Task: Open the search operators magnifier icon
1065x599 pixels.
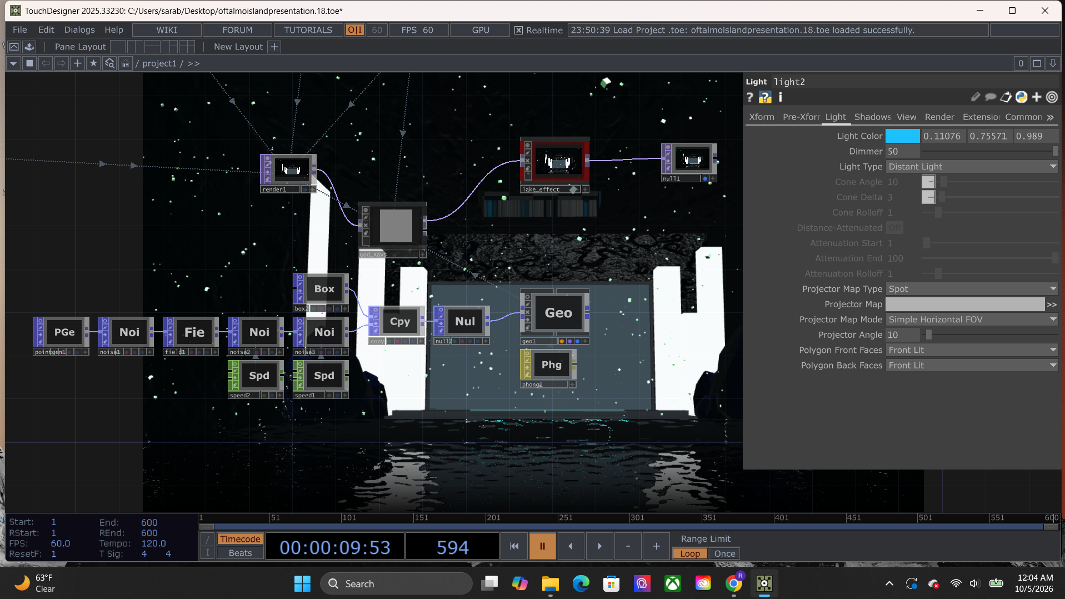Action: click(109, 63)
